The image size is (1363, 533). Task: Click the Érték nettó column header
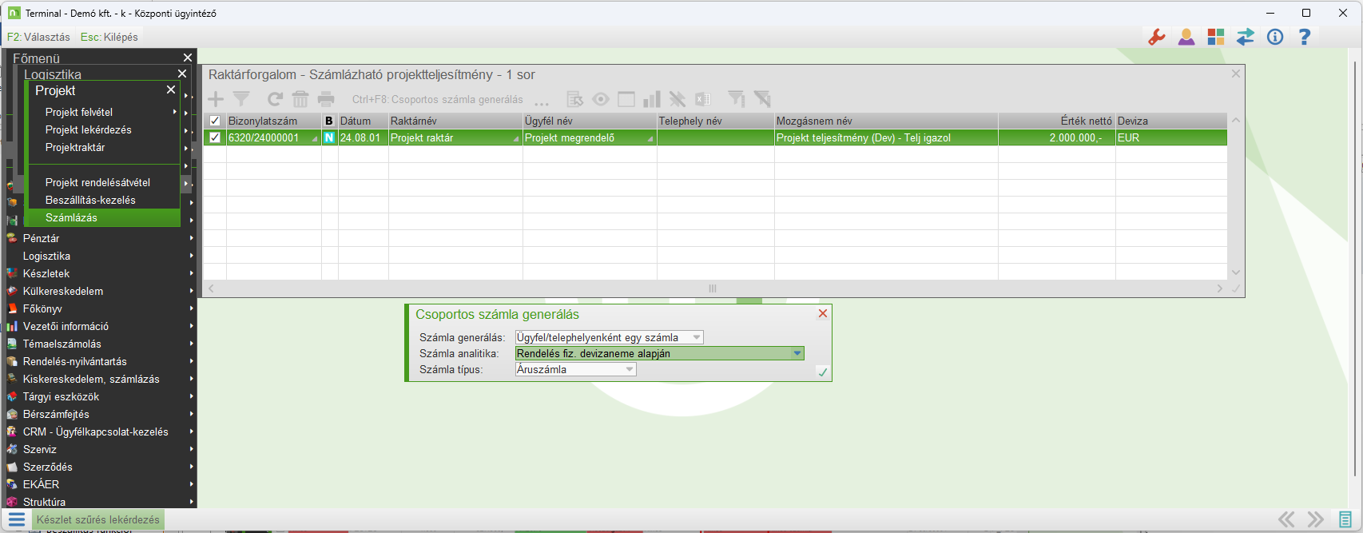pyautogui.click(x=1056, y=121)
